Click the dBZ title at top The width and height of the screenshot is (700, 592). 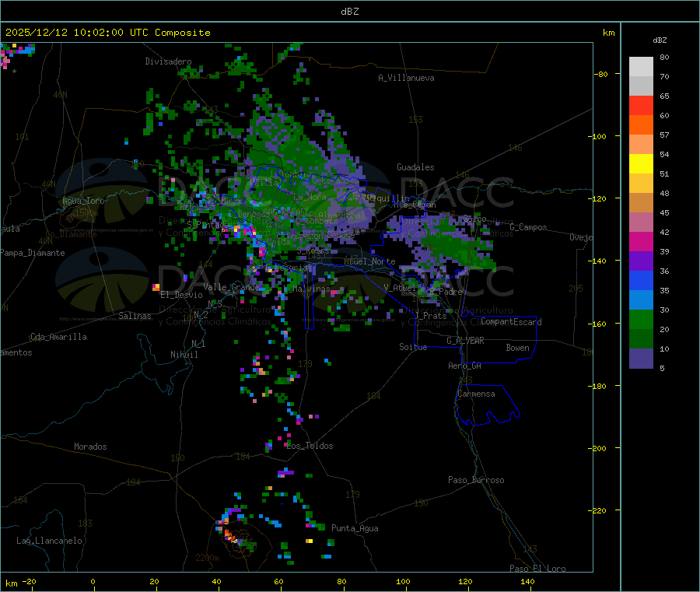tap(349, 12)
